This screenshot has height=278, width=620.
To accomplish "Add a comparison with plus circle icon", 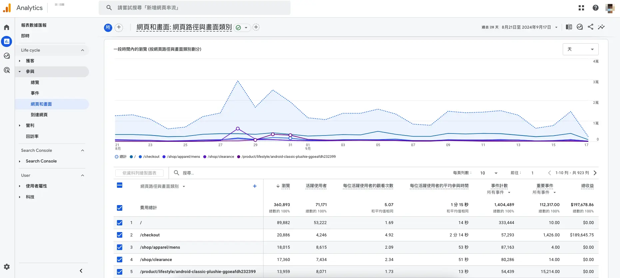I will tap(119, 28).
